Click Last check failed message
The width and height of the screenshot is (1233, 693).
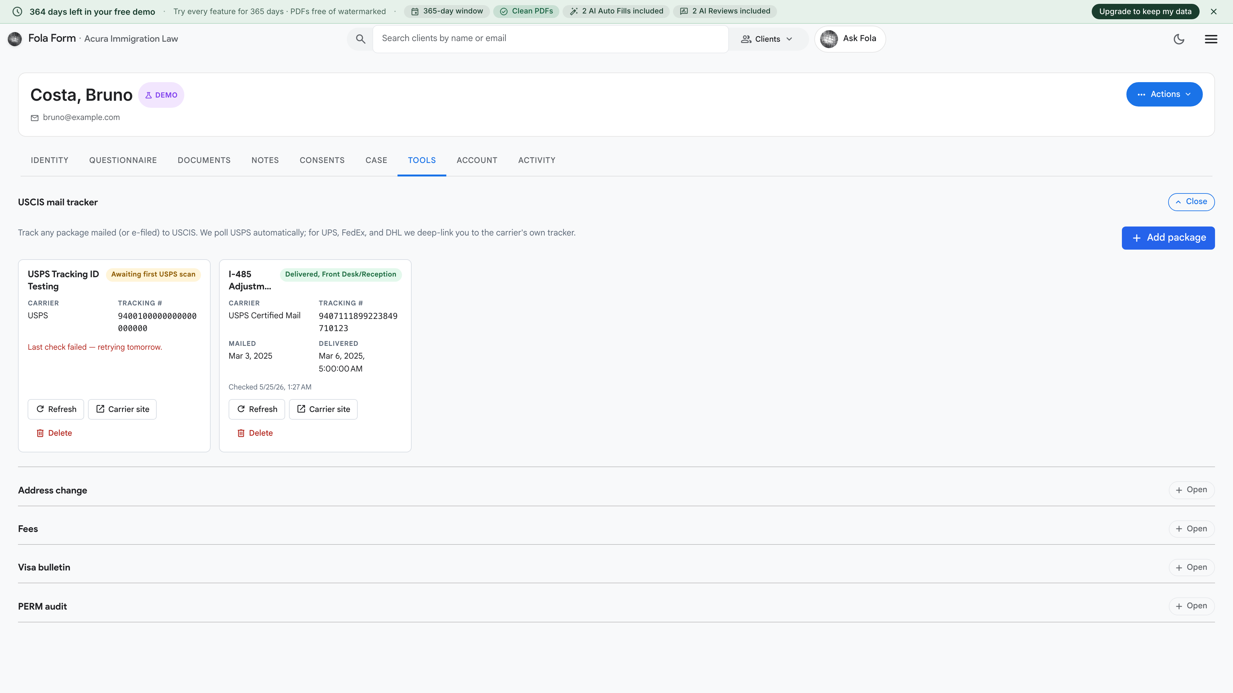point(95,347)
